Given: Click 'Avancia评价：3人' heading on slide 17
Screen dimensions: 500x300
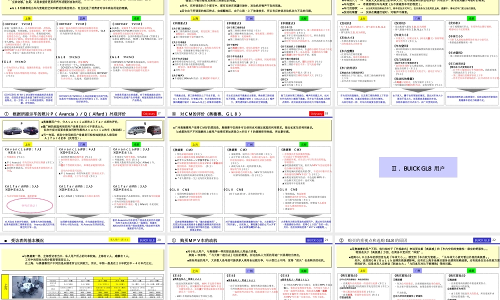Looking at the screenshot, I should pyautogui.click(x=131, y=149).
